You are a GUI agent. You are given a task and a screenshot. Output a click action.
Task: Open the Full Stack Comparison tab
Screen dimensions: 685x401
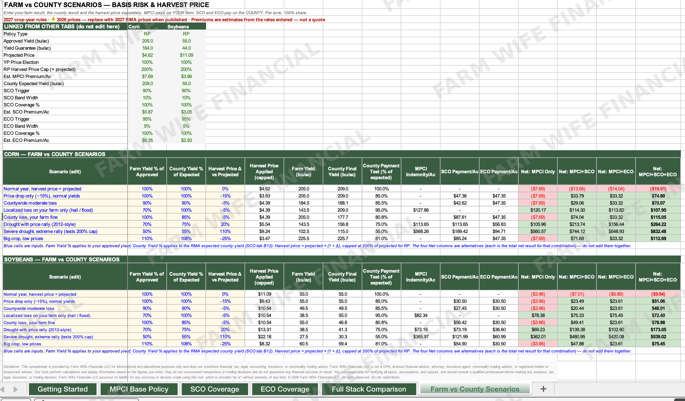pyautogui.click(x=369, y=389)
